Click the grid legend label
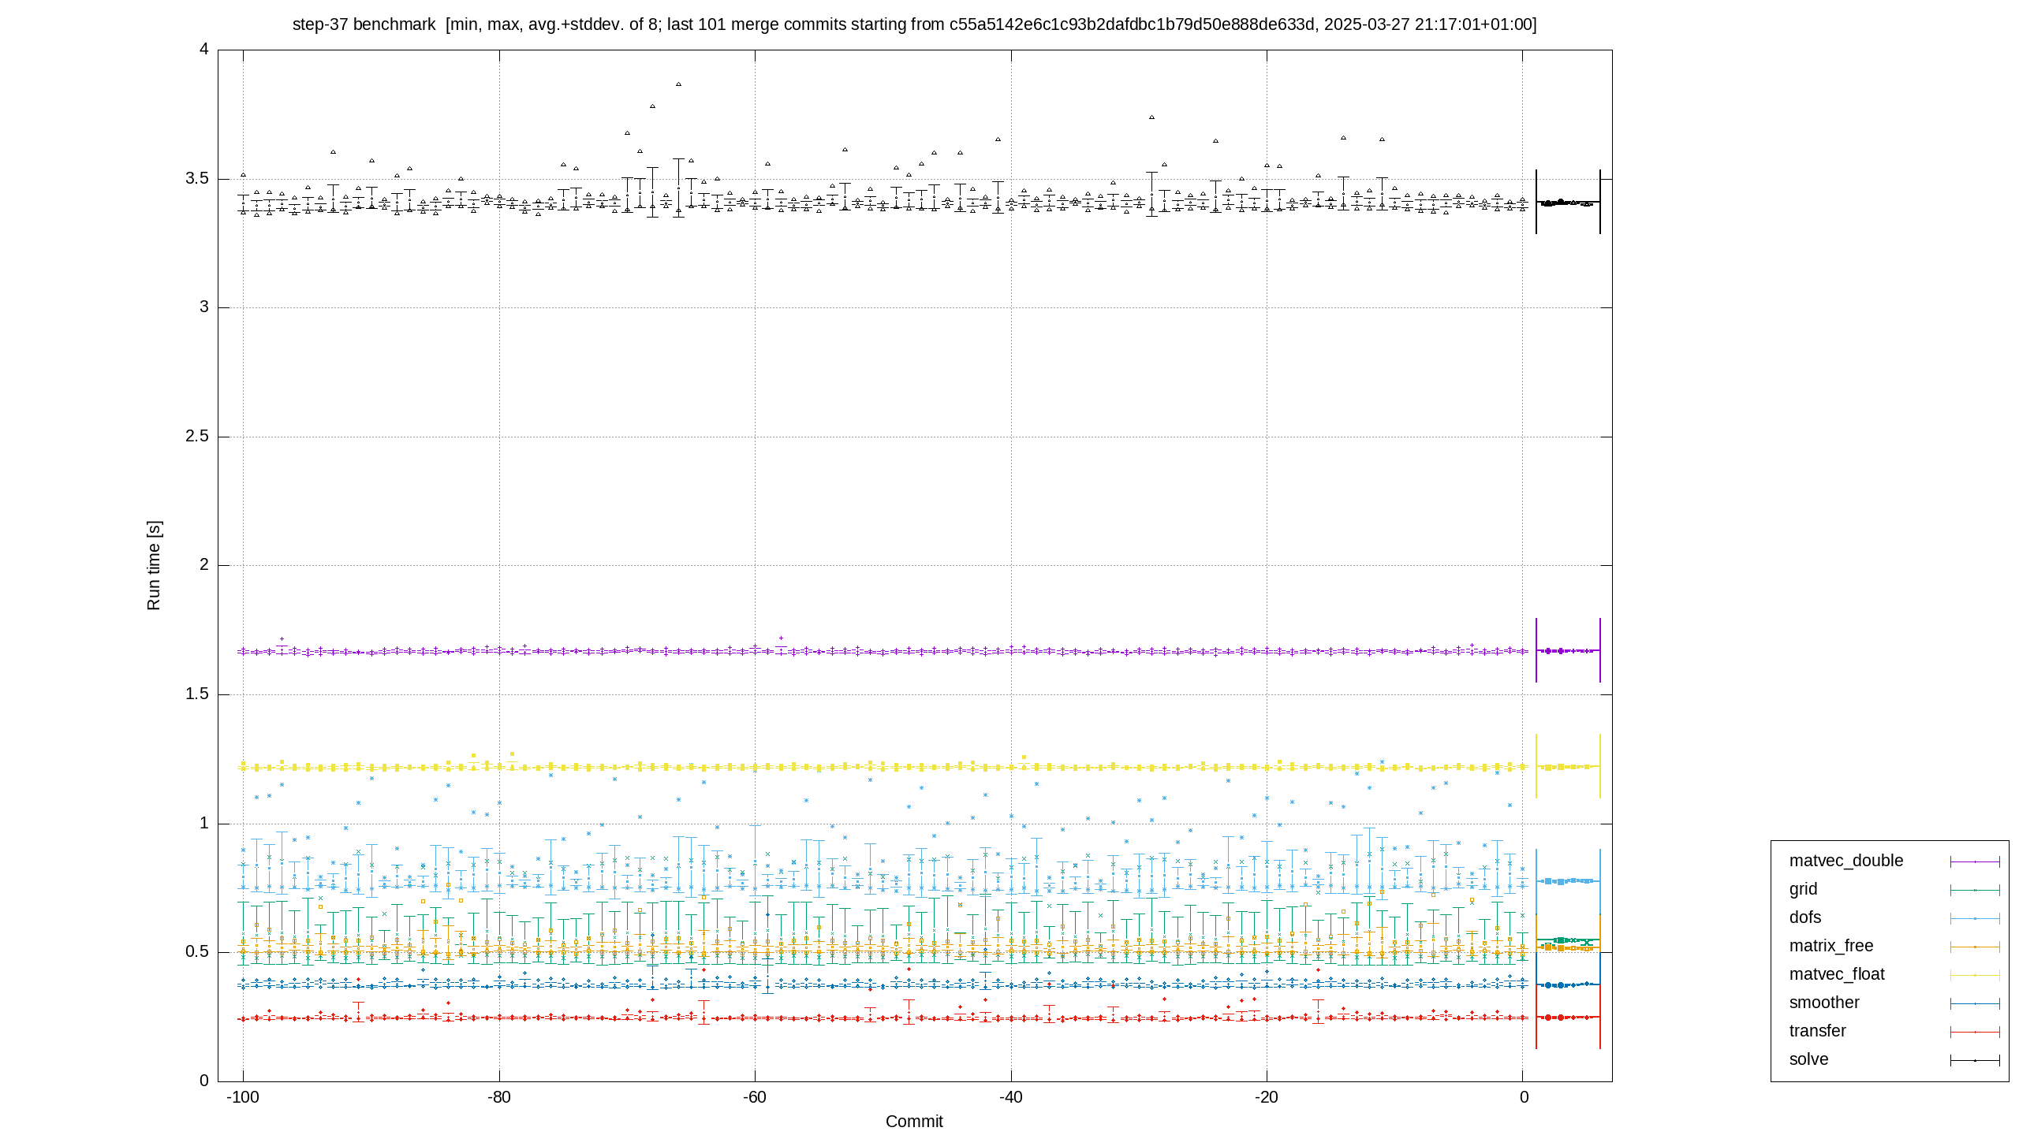Screen dimensions: 2019x1135 click(1803, 889)
